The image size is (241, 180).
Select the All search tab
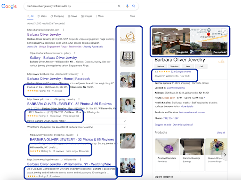[31, 16]
